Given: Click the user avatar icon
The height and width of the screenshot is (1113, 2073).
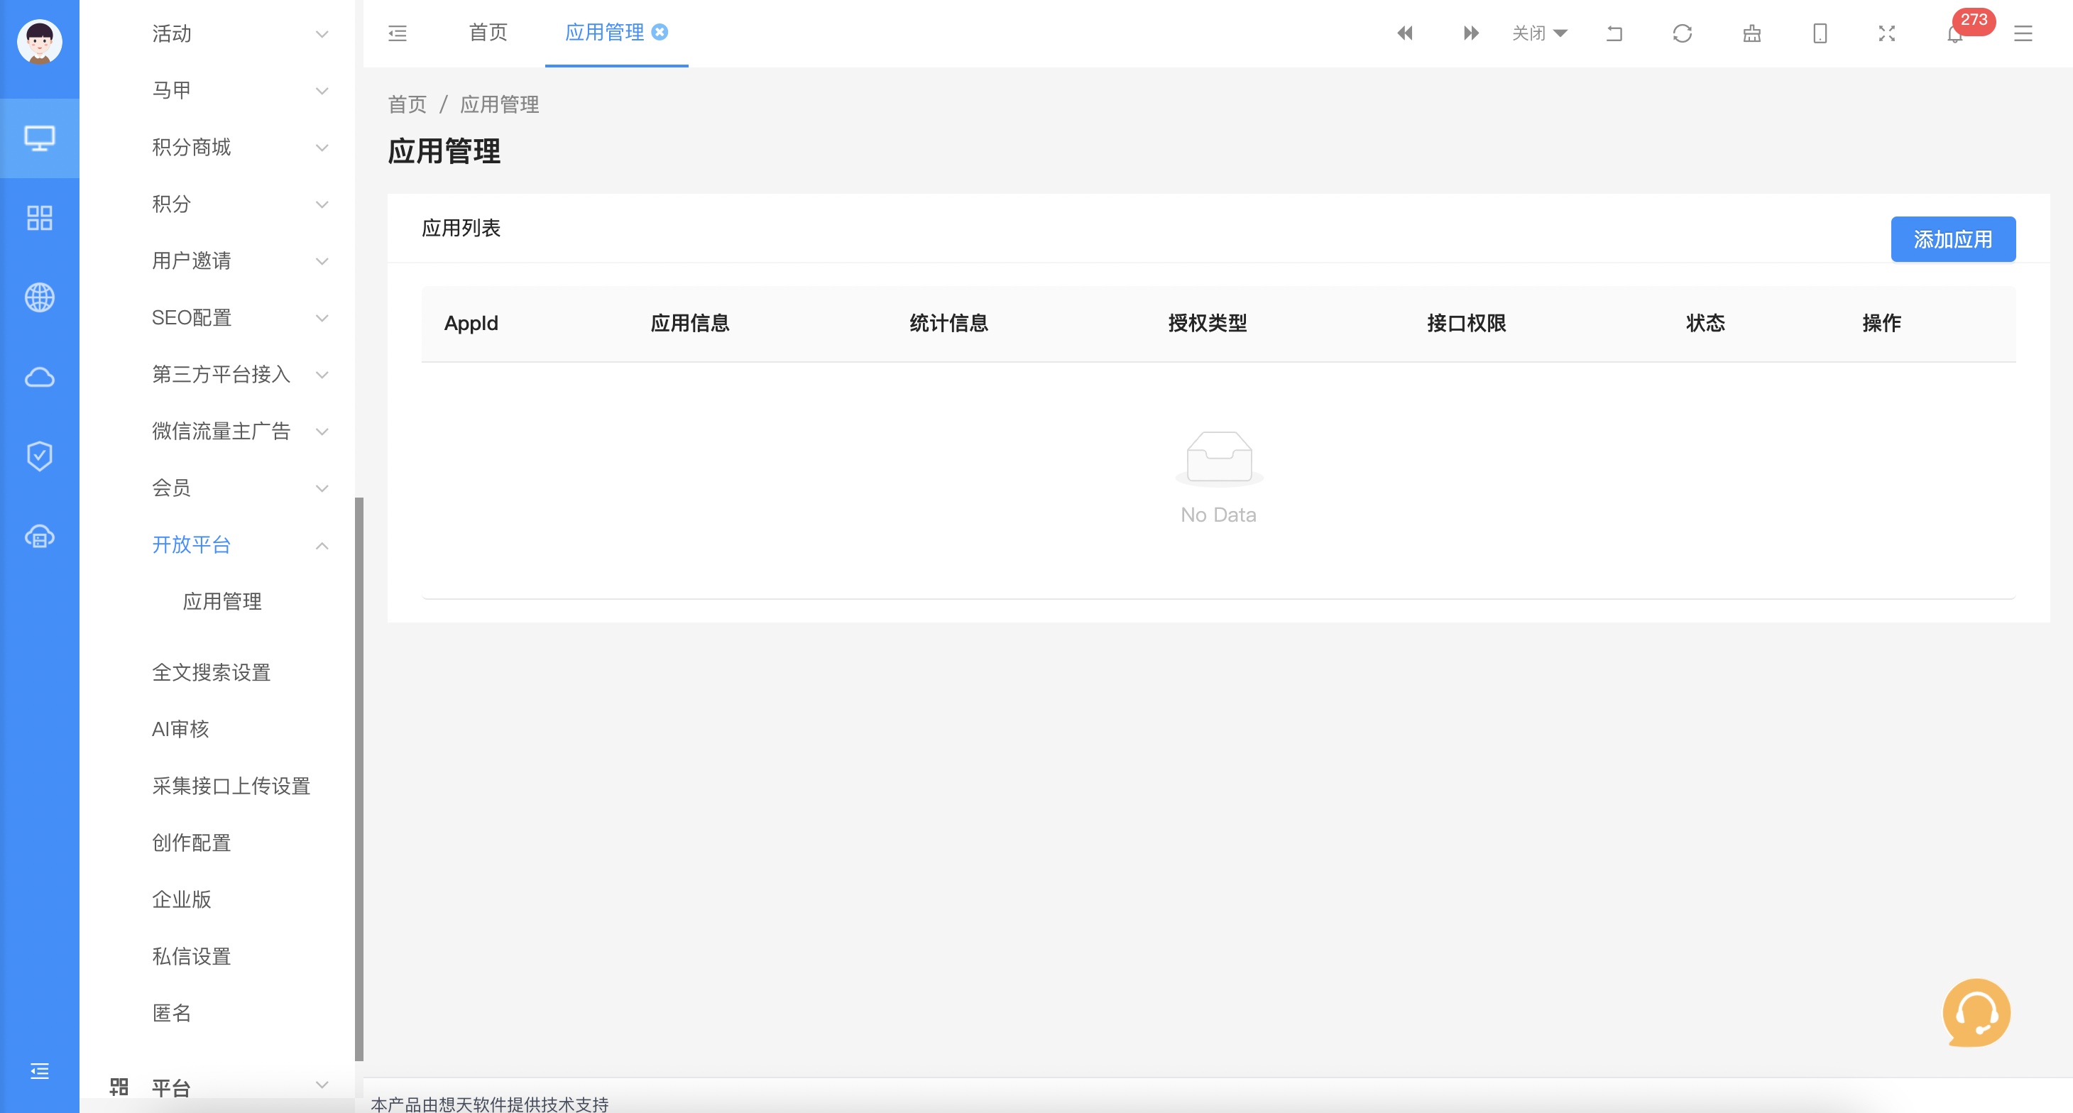Looking at the screenshot, I should pyautogui.click(x=40, y=42).
